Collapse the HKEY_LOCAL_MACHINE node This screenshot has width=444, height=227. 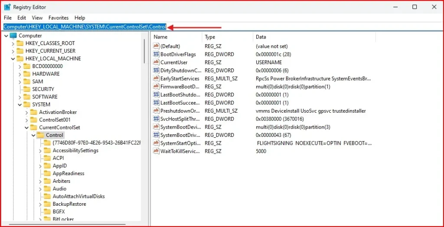tap(13, 58)
